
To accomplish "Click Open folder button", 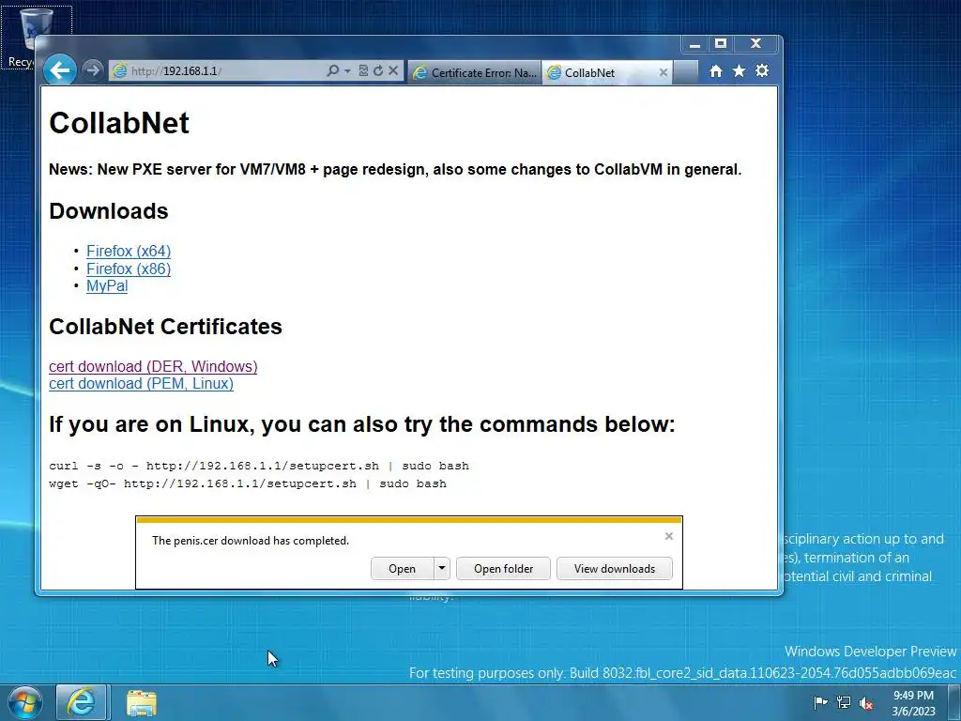I will pyautogui.click(x=503, y=568).
